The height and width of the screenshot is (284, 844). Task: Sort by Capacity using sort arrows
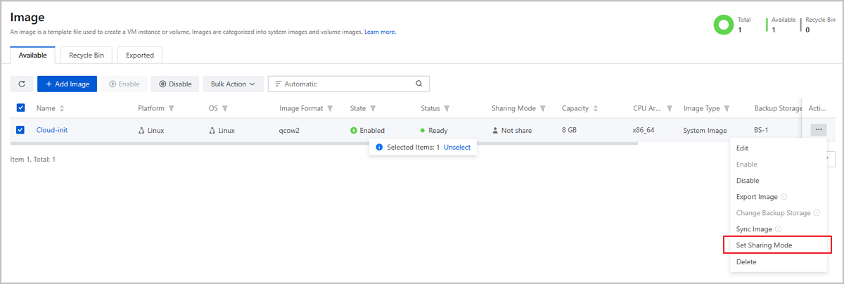click(596, 108)
